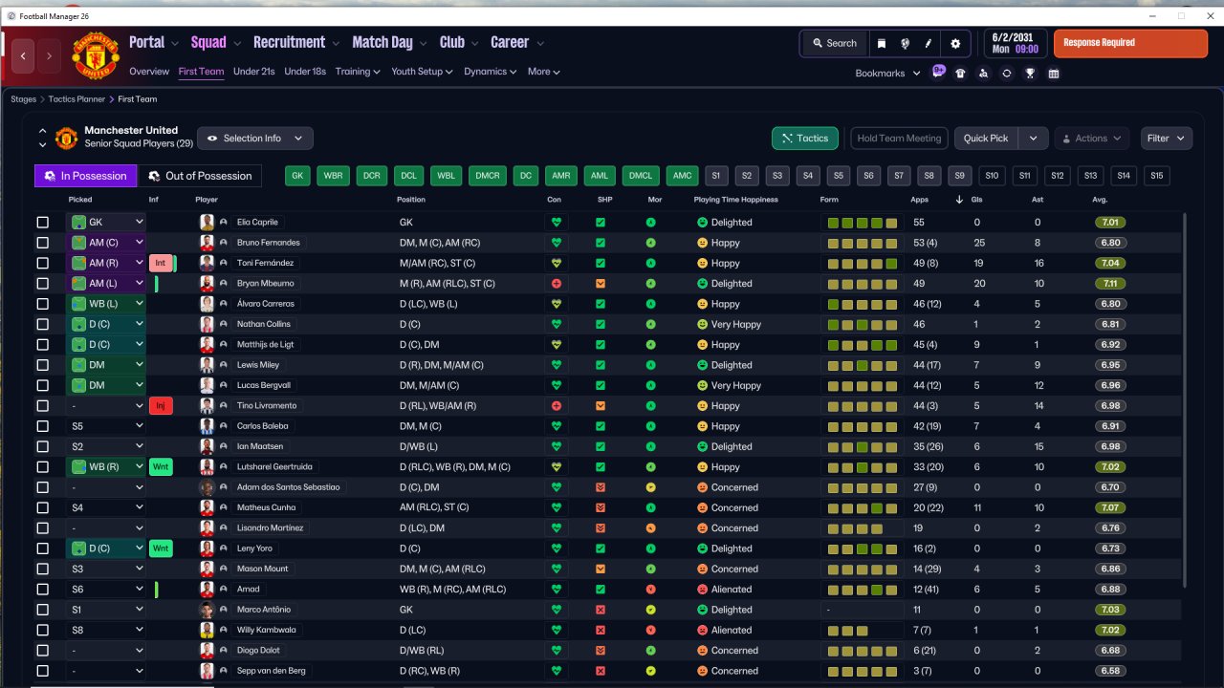
Task: Tick the checkbox for Diogo Dalot
Action: [42, 651]
